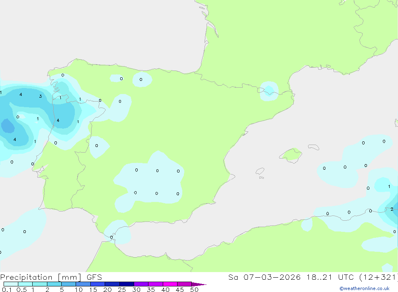Click the 0.1–0.5 mm legend color box
The image size is (398, 292).
11,284
